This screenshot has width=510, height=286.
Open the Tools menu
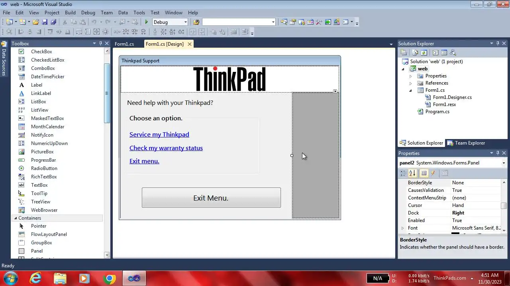coord(139,13)
